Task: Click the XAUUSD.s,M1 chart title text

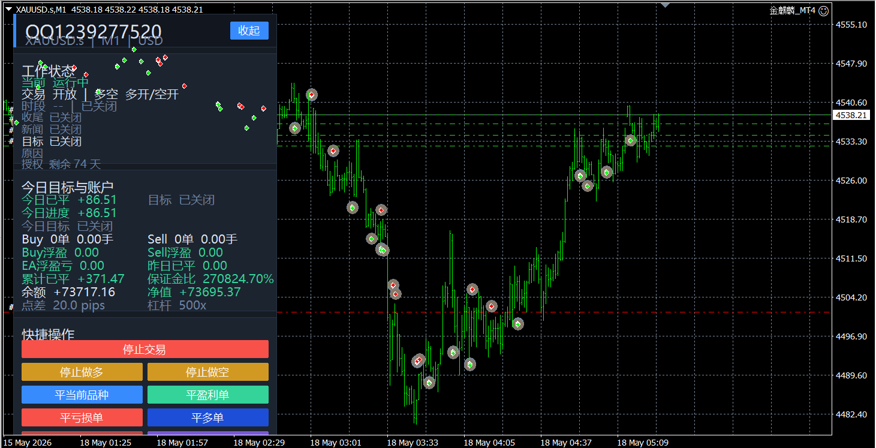Action: (41, 10)
